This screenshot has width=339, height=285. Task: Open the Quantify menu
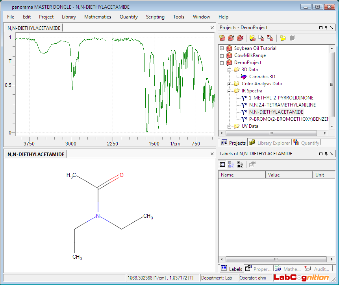tap(128, 17)
